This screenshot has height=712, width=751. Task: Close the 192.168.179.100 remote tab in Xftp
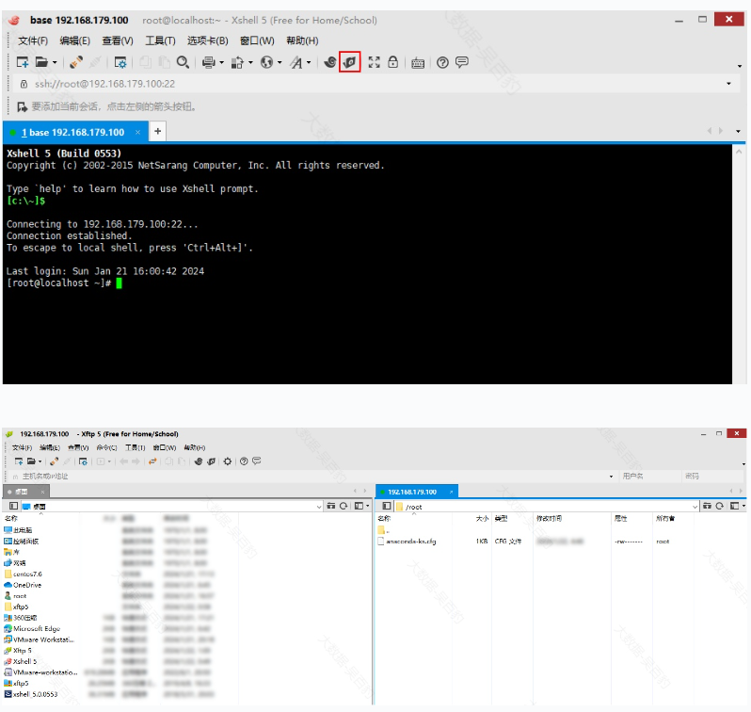pyautogui.click(x=451, y=492)
